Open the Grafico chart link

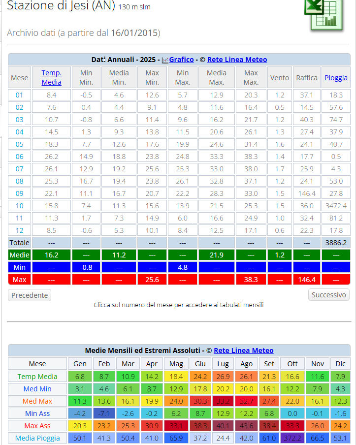point(181,60)
